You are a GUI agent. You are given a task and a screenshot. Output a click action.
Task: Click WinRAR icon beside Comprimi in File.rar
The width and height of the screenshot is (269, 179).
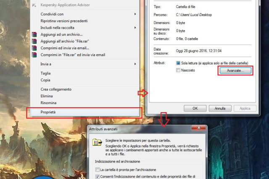tap(34, 55)
